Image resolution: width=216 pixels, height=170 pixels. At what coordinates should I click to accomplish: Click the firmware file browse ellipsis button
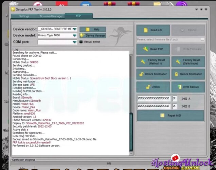[202, 40]
